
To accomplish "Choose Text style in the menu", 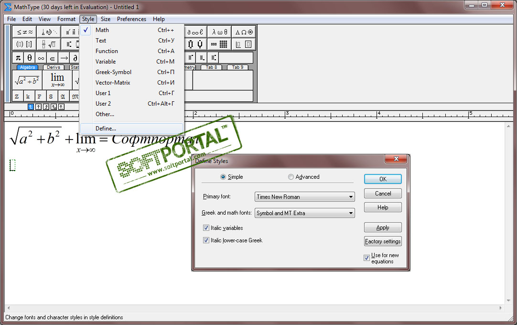I will point(131,41).
